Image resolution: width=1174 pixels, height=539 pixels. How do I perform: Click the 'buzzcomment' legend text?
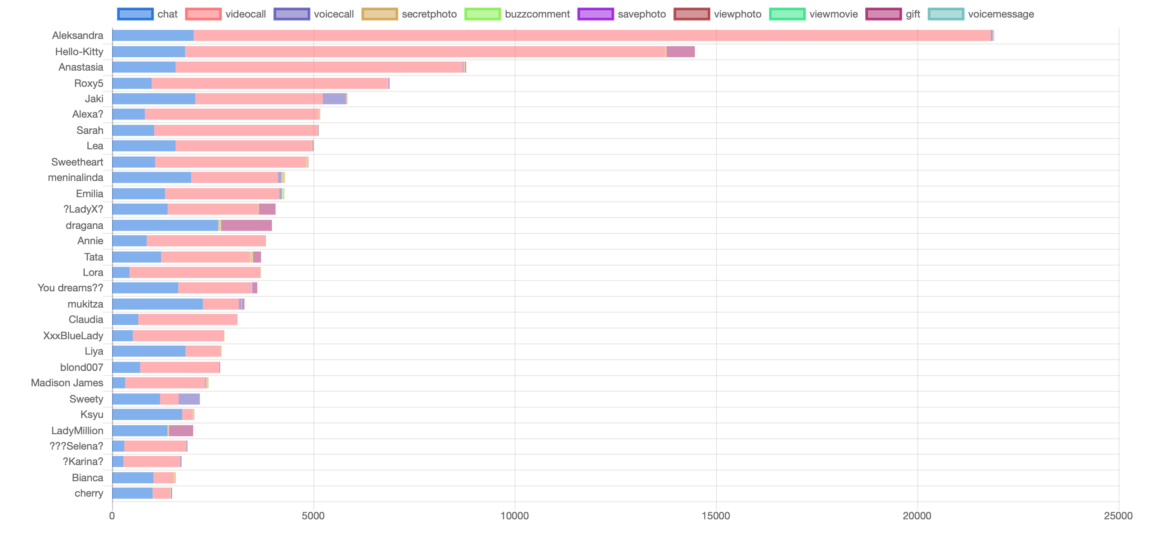click(537, 14)
